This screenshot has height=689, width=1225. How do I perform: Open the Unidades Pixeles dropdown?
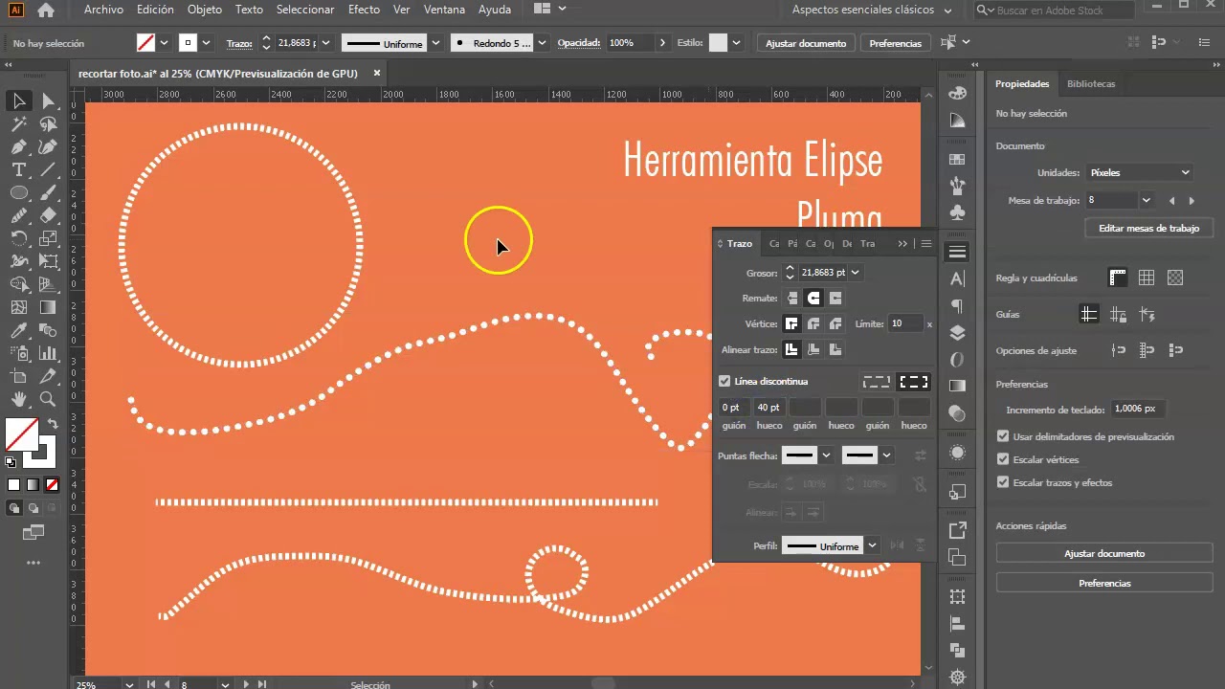pyautogui.click(x=1139, y=172)
